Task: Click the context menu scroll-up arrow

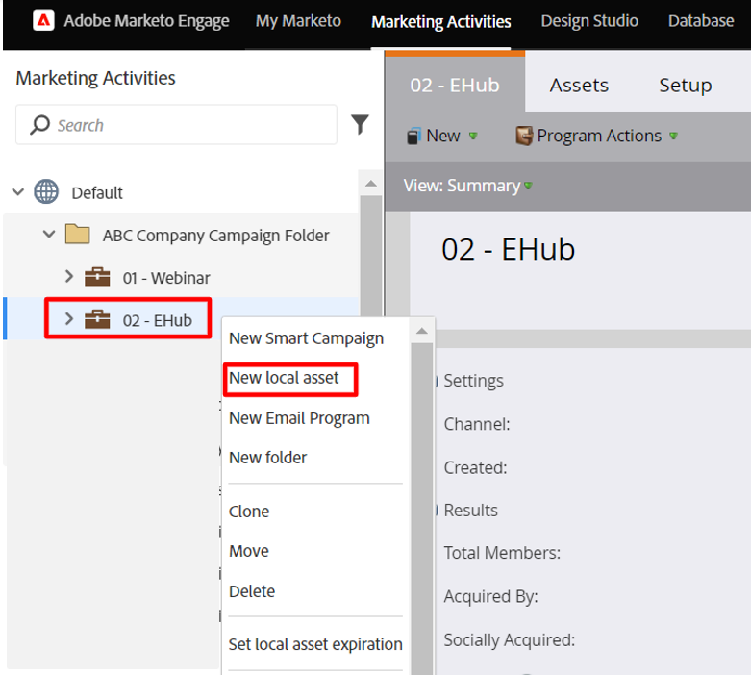Action: coord(422,331)
